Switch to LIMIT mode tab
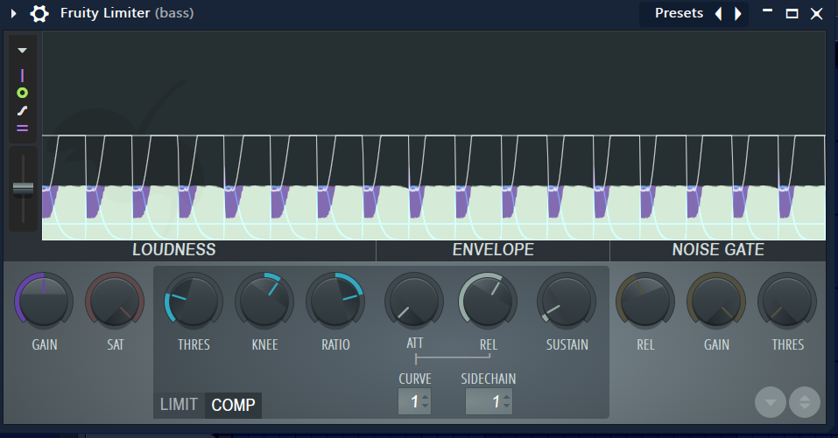This screenshot has height=438, width=838. pos(179,405)
